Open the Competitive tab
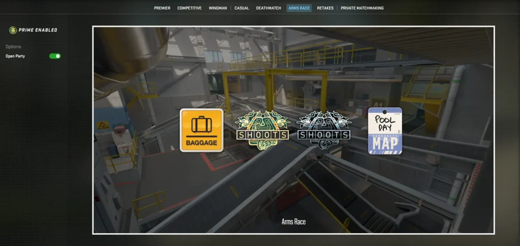Viewport: 520px width, 246px height. (x=189, y=8)
